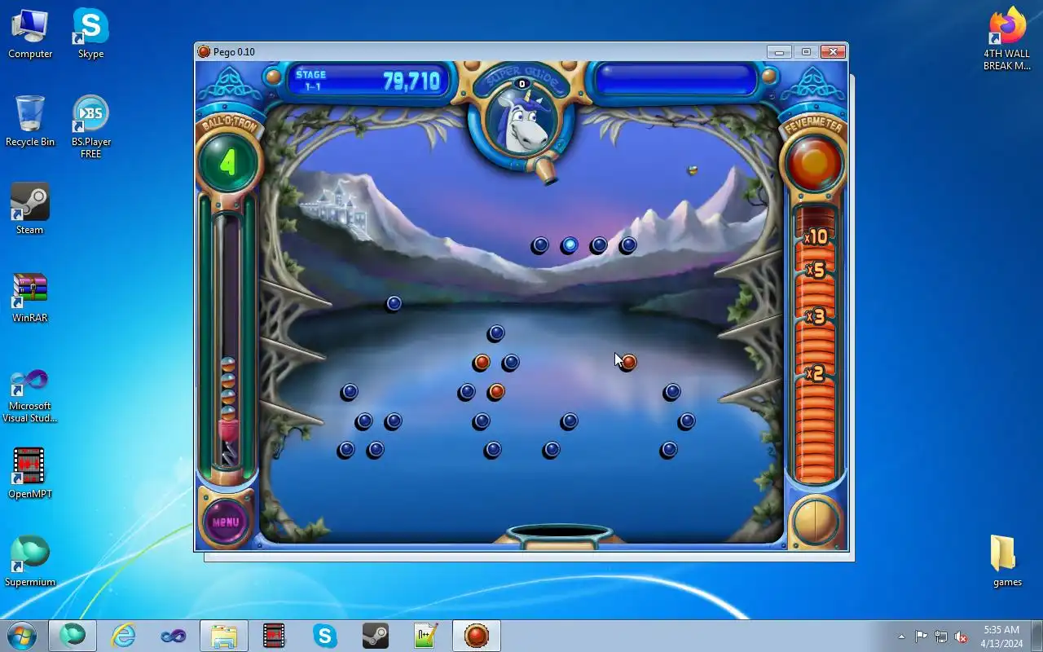1043x652 pixels.
Task: Switch to the Pego taskbar button
Action: [x=477, y=636]
